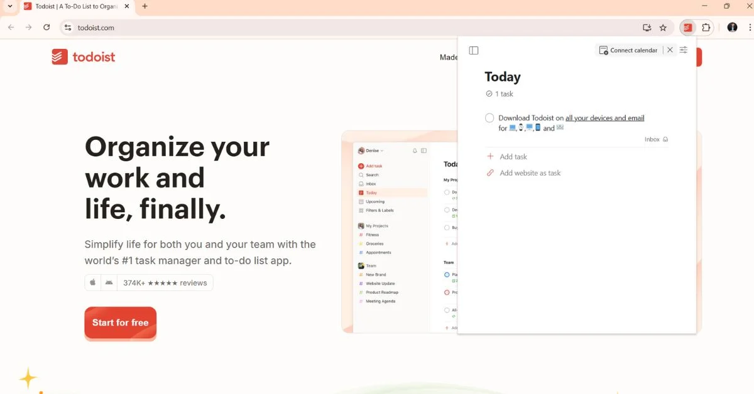View site information icon in address bar
The image size is (754, 394).
tap(68, 28)
